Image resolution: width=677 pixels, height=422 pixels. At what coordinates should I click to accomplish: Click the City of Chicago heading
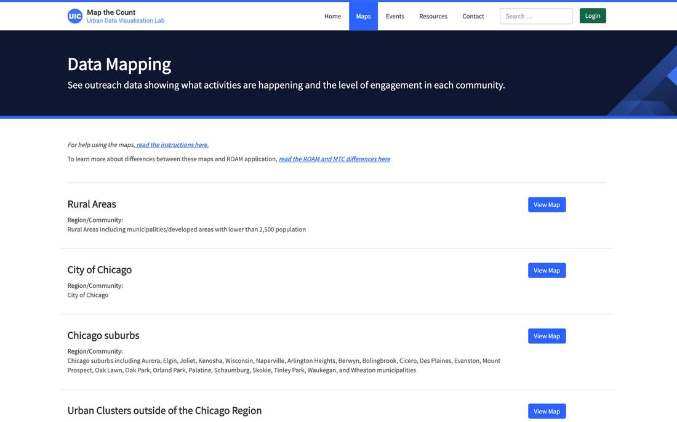pyautogui.click(x=99, y=270)
